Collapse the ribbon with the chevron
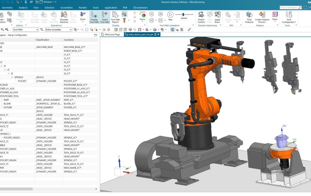The height and width of the screenshot is (196, 311). point(310,8)
